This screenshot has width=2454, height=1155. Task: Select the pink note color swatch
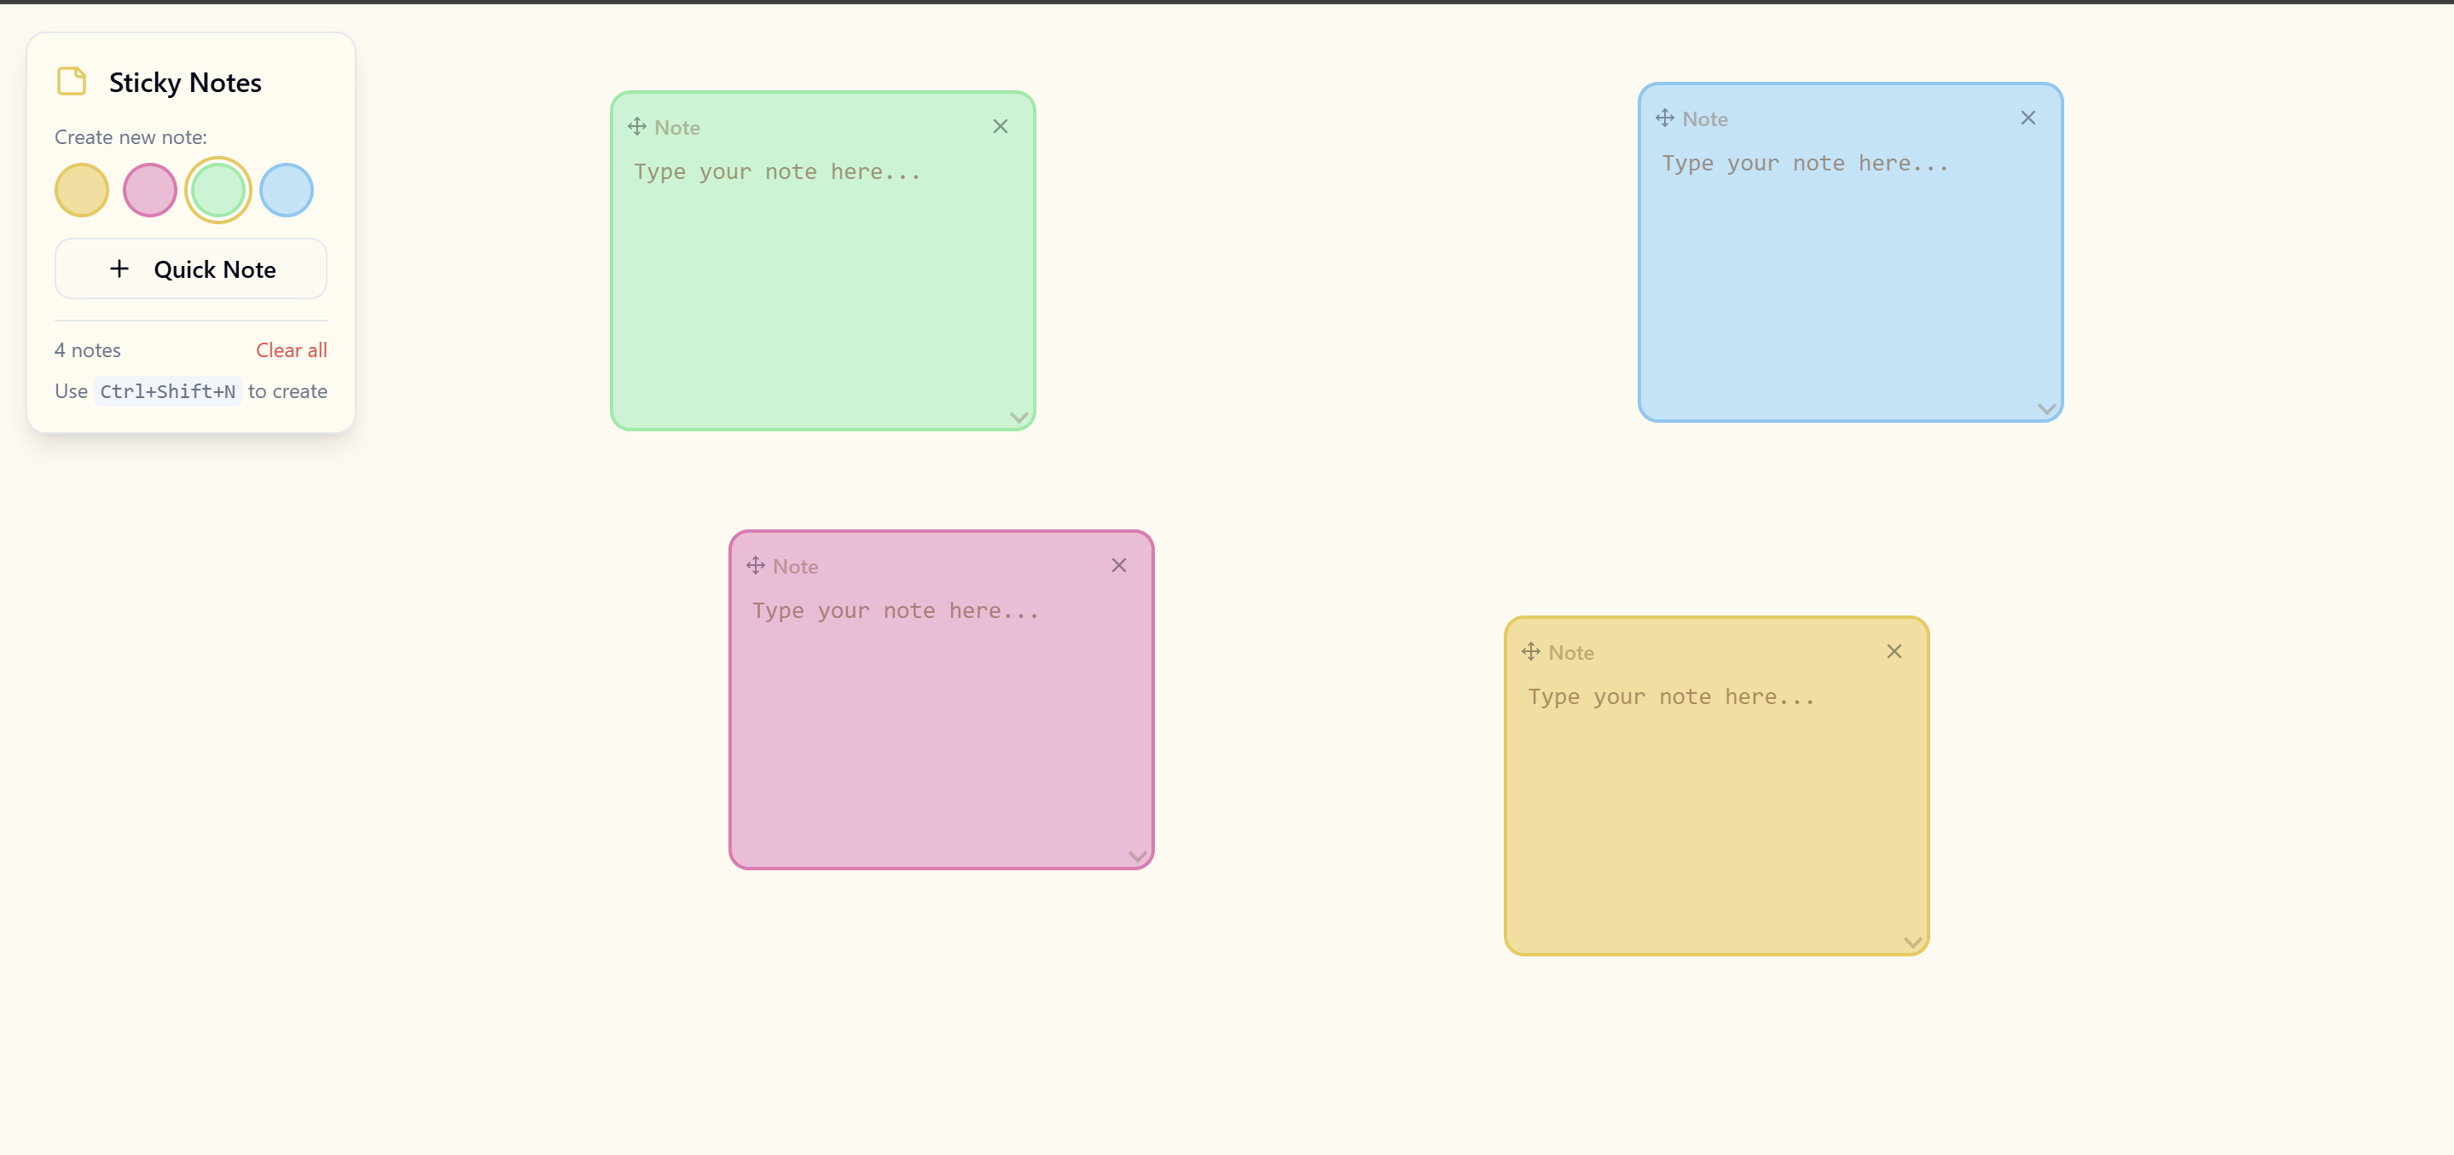[x=149, y=190]
